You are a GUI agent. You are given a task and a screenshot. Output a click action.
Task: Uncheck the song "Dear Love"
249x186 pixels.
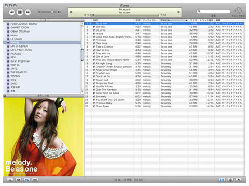coord(94,43)
